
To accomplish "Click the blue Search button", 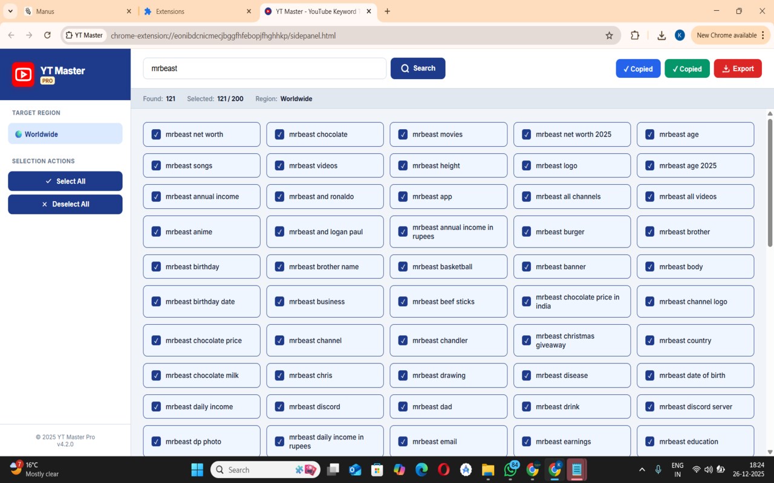I will [x=418, y=68].
